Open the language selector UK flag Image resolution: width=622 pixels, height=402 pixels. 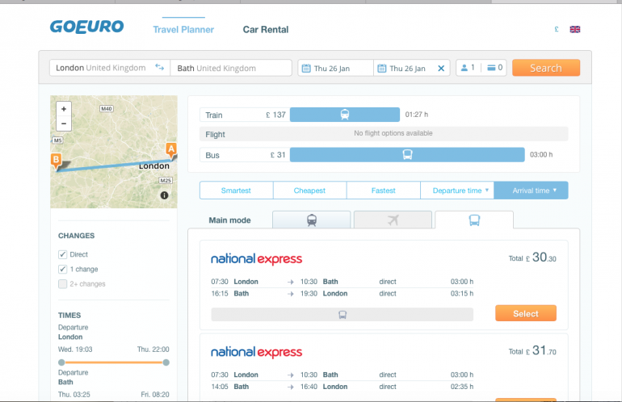click(x=575, y=29)
